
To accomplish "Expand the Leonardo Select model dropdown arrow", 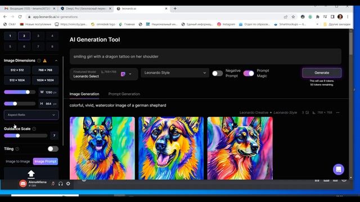I will 130,74.
